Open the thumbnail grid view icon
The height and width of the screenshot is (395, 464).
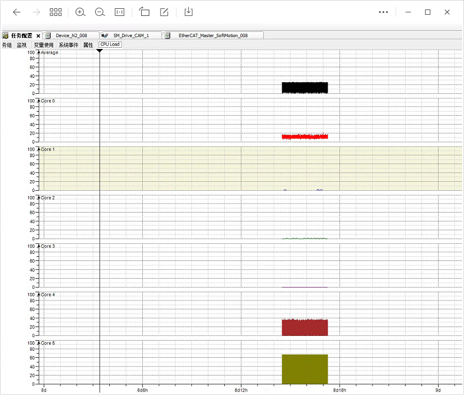click(55, 12)
